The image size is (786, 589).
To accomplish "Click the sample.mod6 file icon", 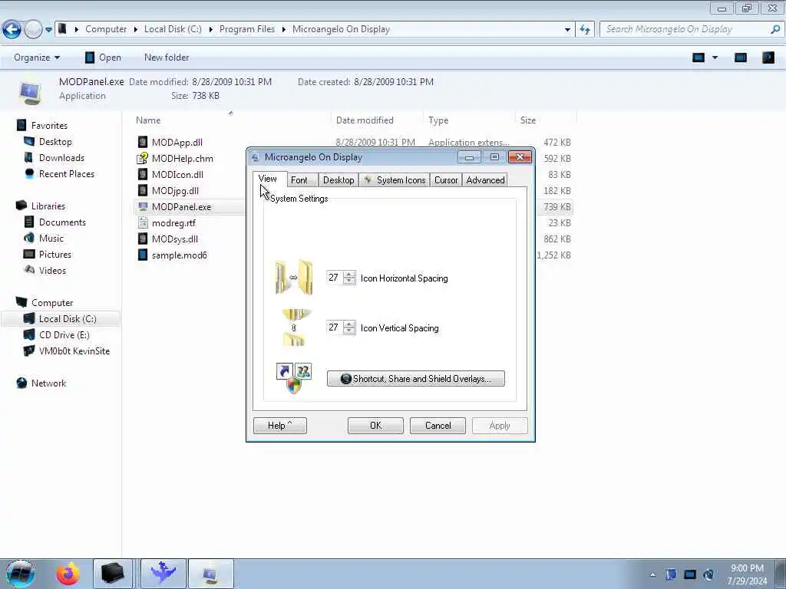I will (143, 255).
